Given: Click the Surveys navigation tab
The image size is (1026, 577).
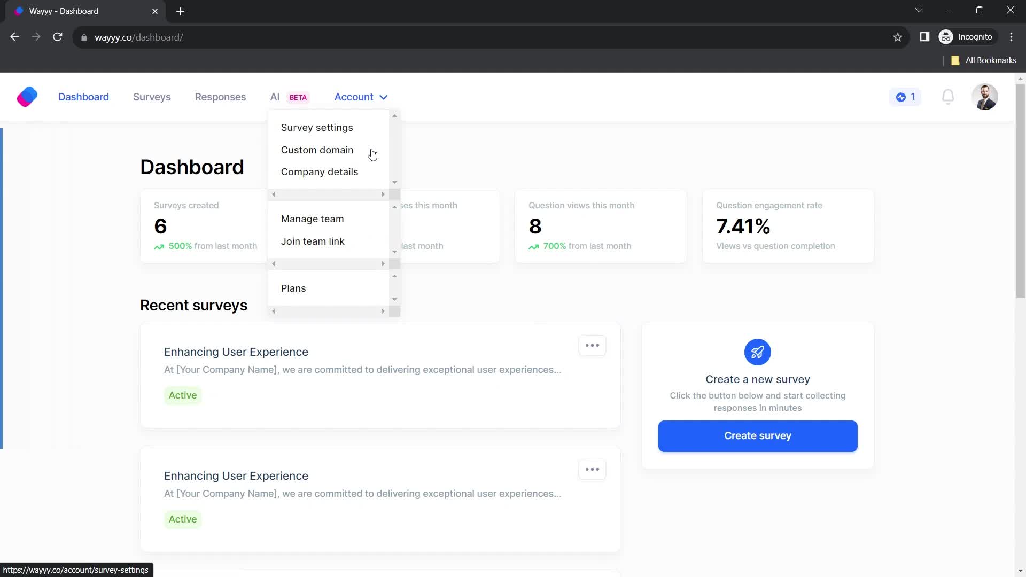Looking at the screenshot, I should click(152, 97).
